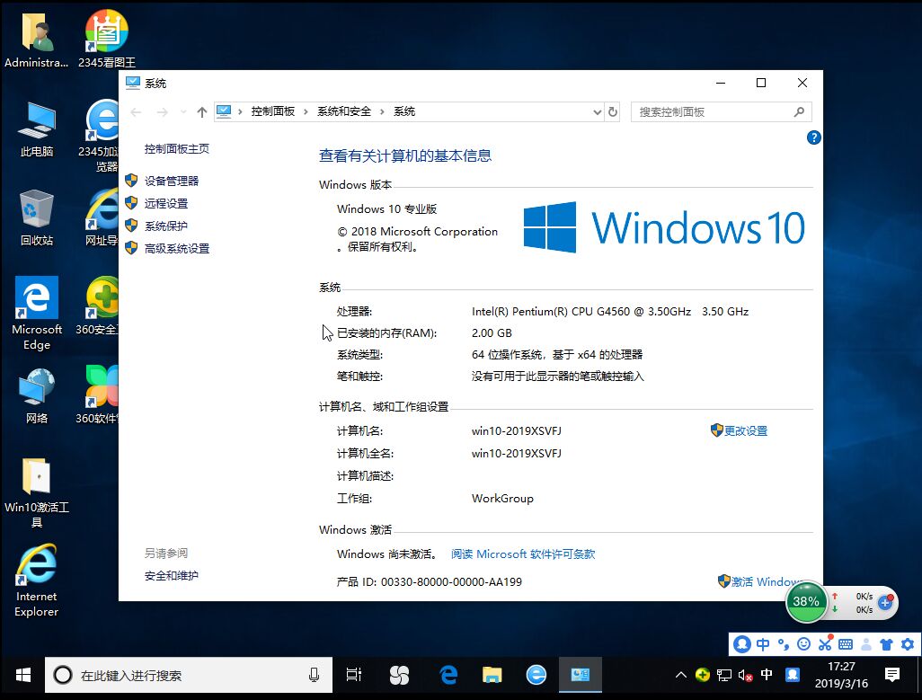The height and width of the screenshot is (700, 922).
Task: Click the blue help question mark icon
Action: 814,137
